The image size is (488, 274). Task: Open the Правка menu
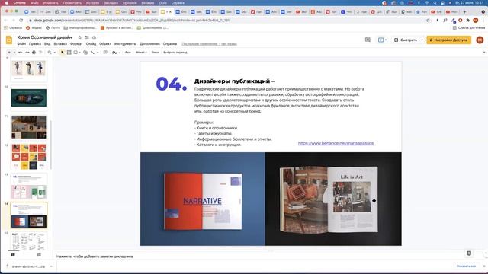[35, 44]
